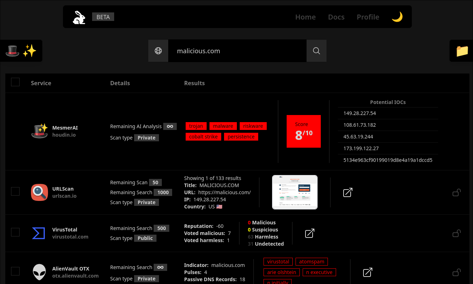The width and height of the screenshot is (473, 284).
Task: Toggle dark mode with the moon icon
Action: pos(397,17)
